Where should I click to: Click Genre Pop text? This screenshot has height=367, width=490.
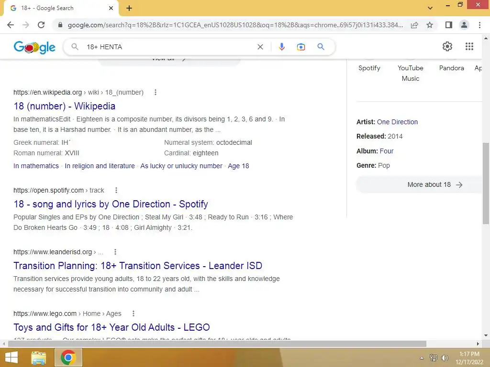tap(373, 165)
